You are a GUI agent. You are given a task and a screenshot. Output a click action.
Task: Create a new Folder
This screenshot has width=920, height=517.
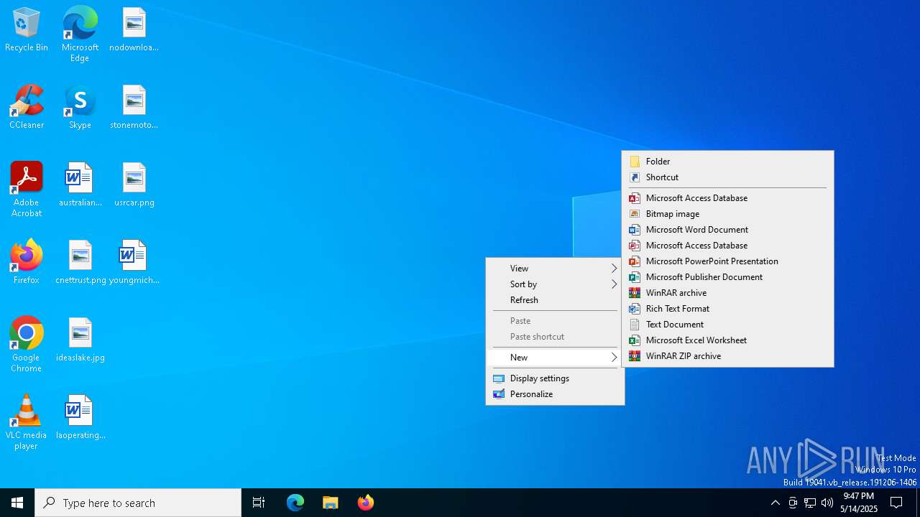(x=727, y=162)
